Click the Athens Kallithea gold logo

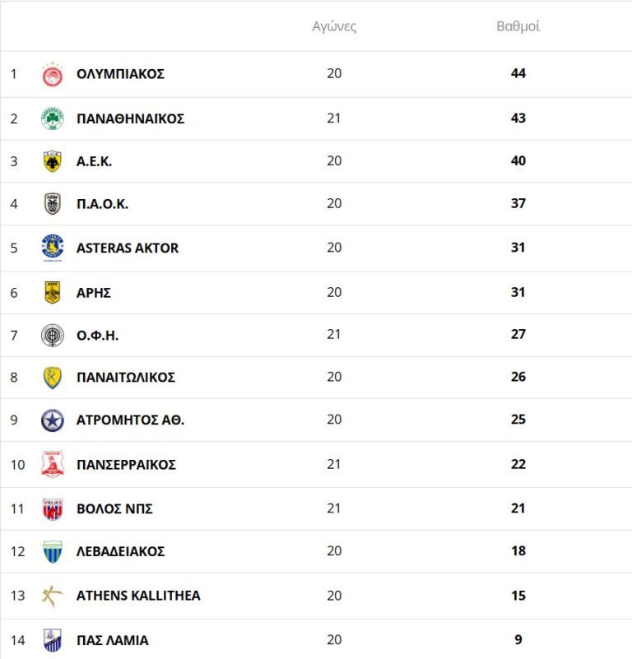tap(53, 596)
